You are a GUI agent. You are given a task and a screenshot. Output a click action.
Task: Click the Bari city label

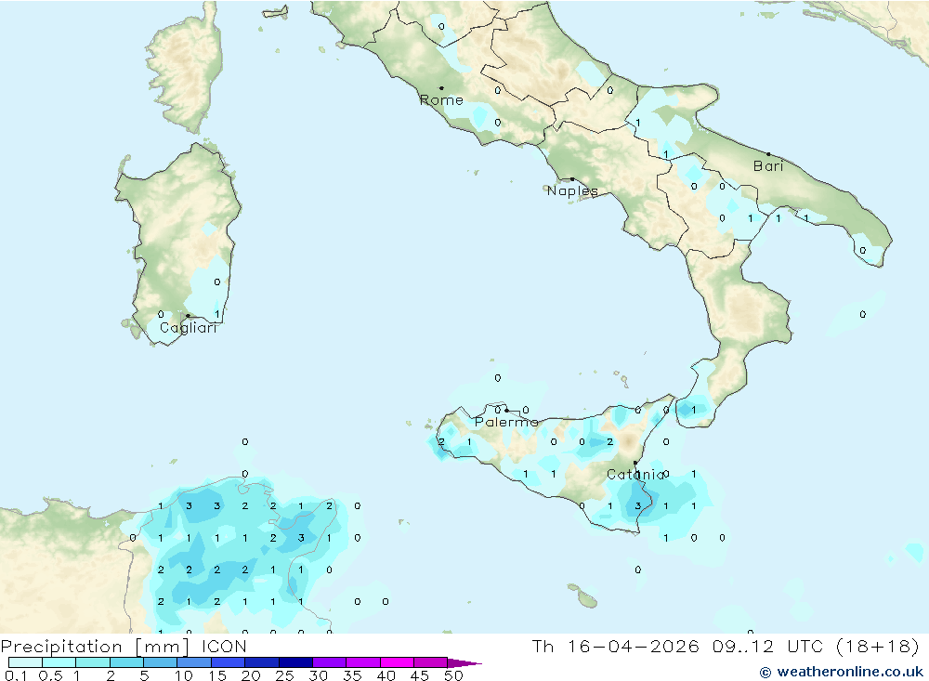point(768,166)
